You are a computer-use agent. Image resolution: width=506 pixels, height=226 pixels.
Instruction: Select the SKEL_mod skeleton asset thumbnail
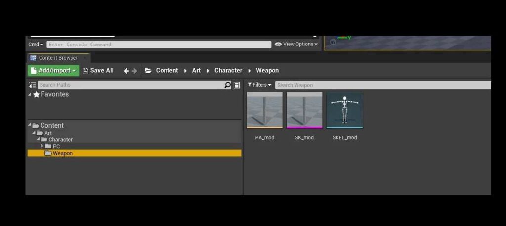(344, 111)
